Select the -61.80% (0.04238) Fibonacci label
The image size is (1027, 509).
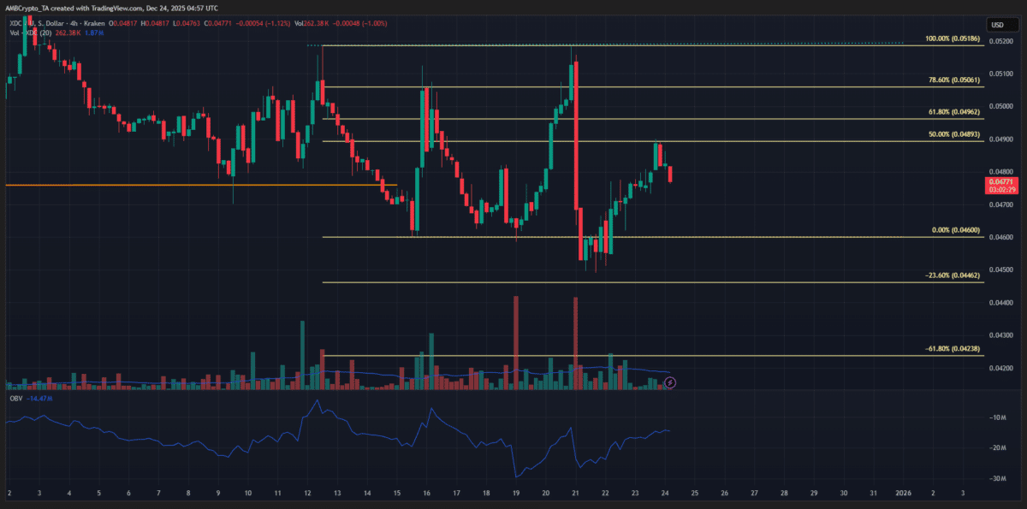click(954, 349)
